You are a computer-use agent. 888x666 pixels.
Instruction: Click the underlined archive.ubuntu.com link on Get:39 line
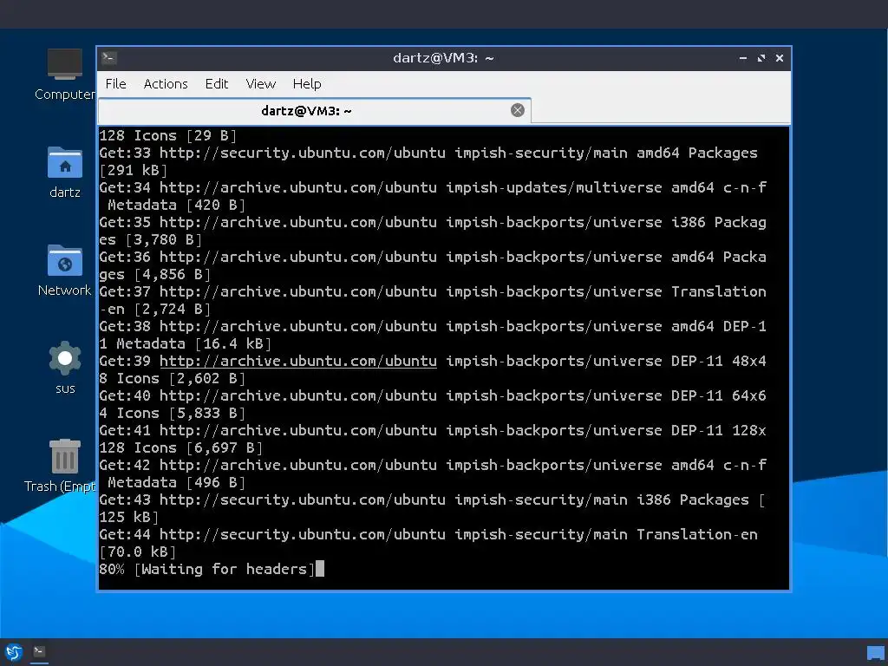(298, 361)
